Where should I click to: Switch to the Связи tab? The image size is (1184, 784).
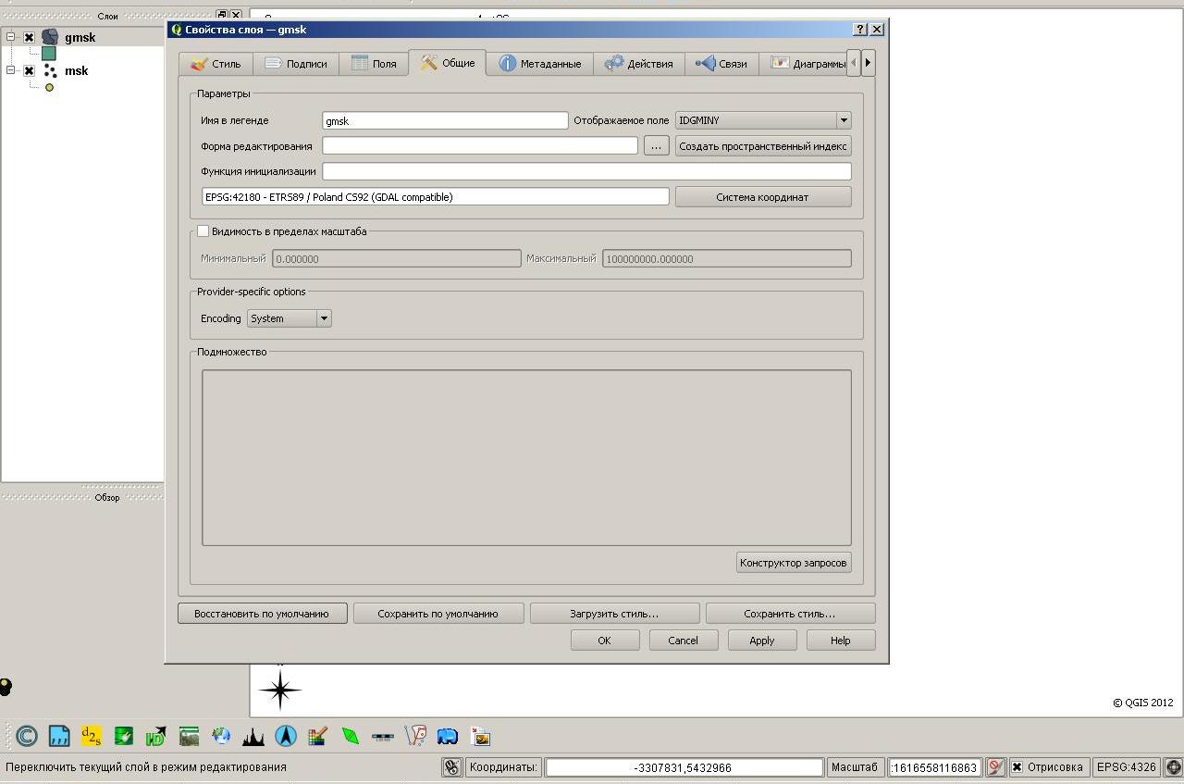click(721, 64)
